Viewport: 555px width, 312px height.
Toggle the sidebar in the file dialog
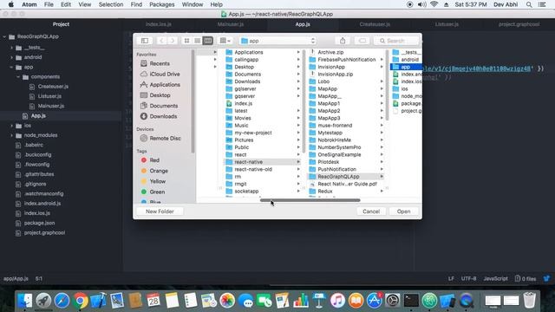(x=145, y=41)
